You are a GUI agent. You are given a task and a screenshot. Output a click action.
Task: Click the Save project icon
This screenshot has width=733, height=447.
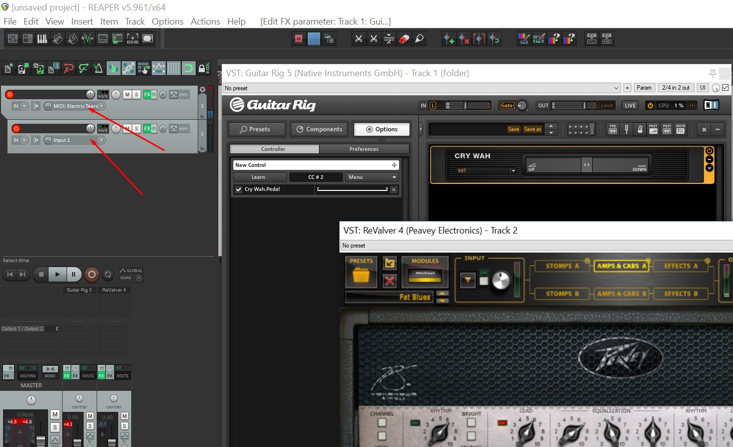click(x=39, y=68)
